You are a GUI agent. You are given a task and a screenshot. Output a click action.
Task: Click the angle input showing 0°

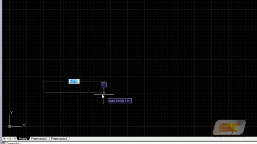[x=104, y=85]
